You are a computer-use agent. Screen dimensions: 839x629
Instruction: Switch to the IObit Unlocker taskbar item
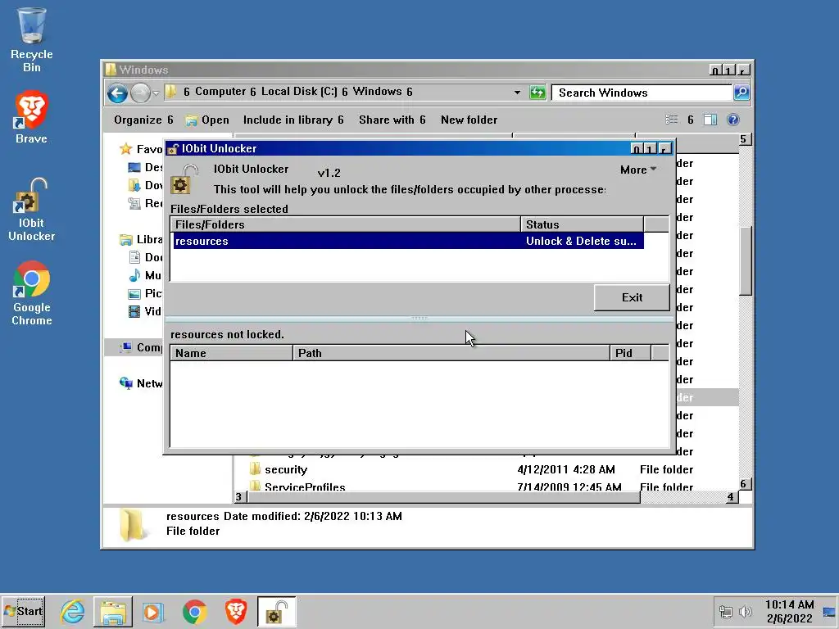(x=276, y=611)
